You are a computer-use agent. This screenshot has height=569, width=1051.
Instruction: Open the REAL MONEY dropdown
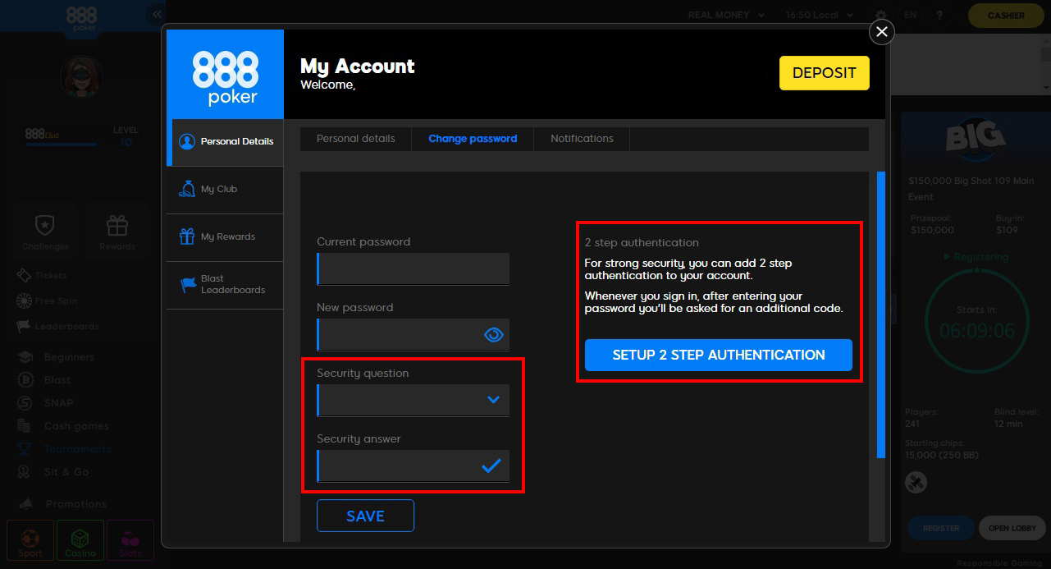(727, 15)
